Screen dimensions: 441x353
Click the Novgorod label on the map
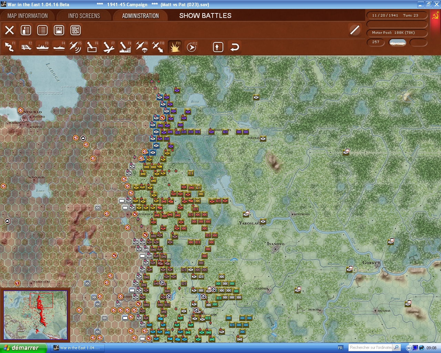point(36,178)
